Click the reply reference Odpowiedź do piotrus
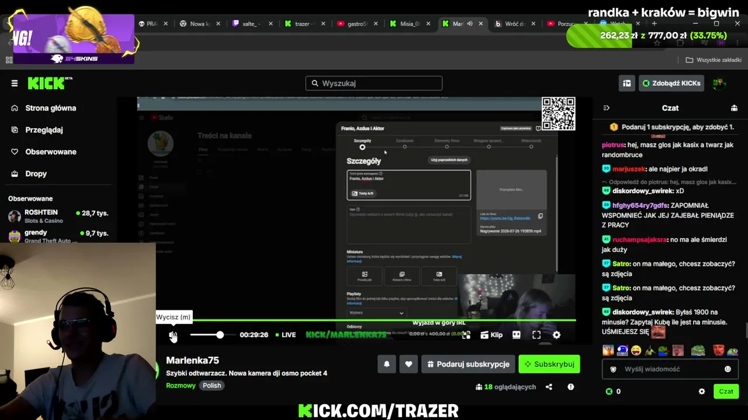Screen dimensions: 748x420 click(672, 182)
